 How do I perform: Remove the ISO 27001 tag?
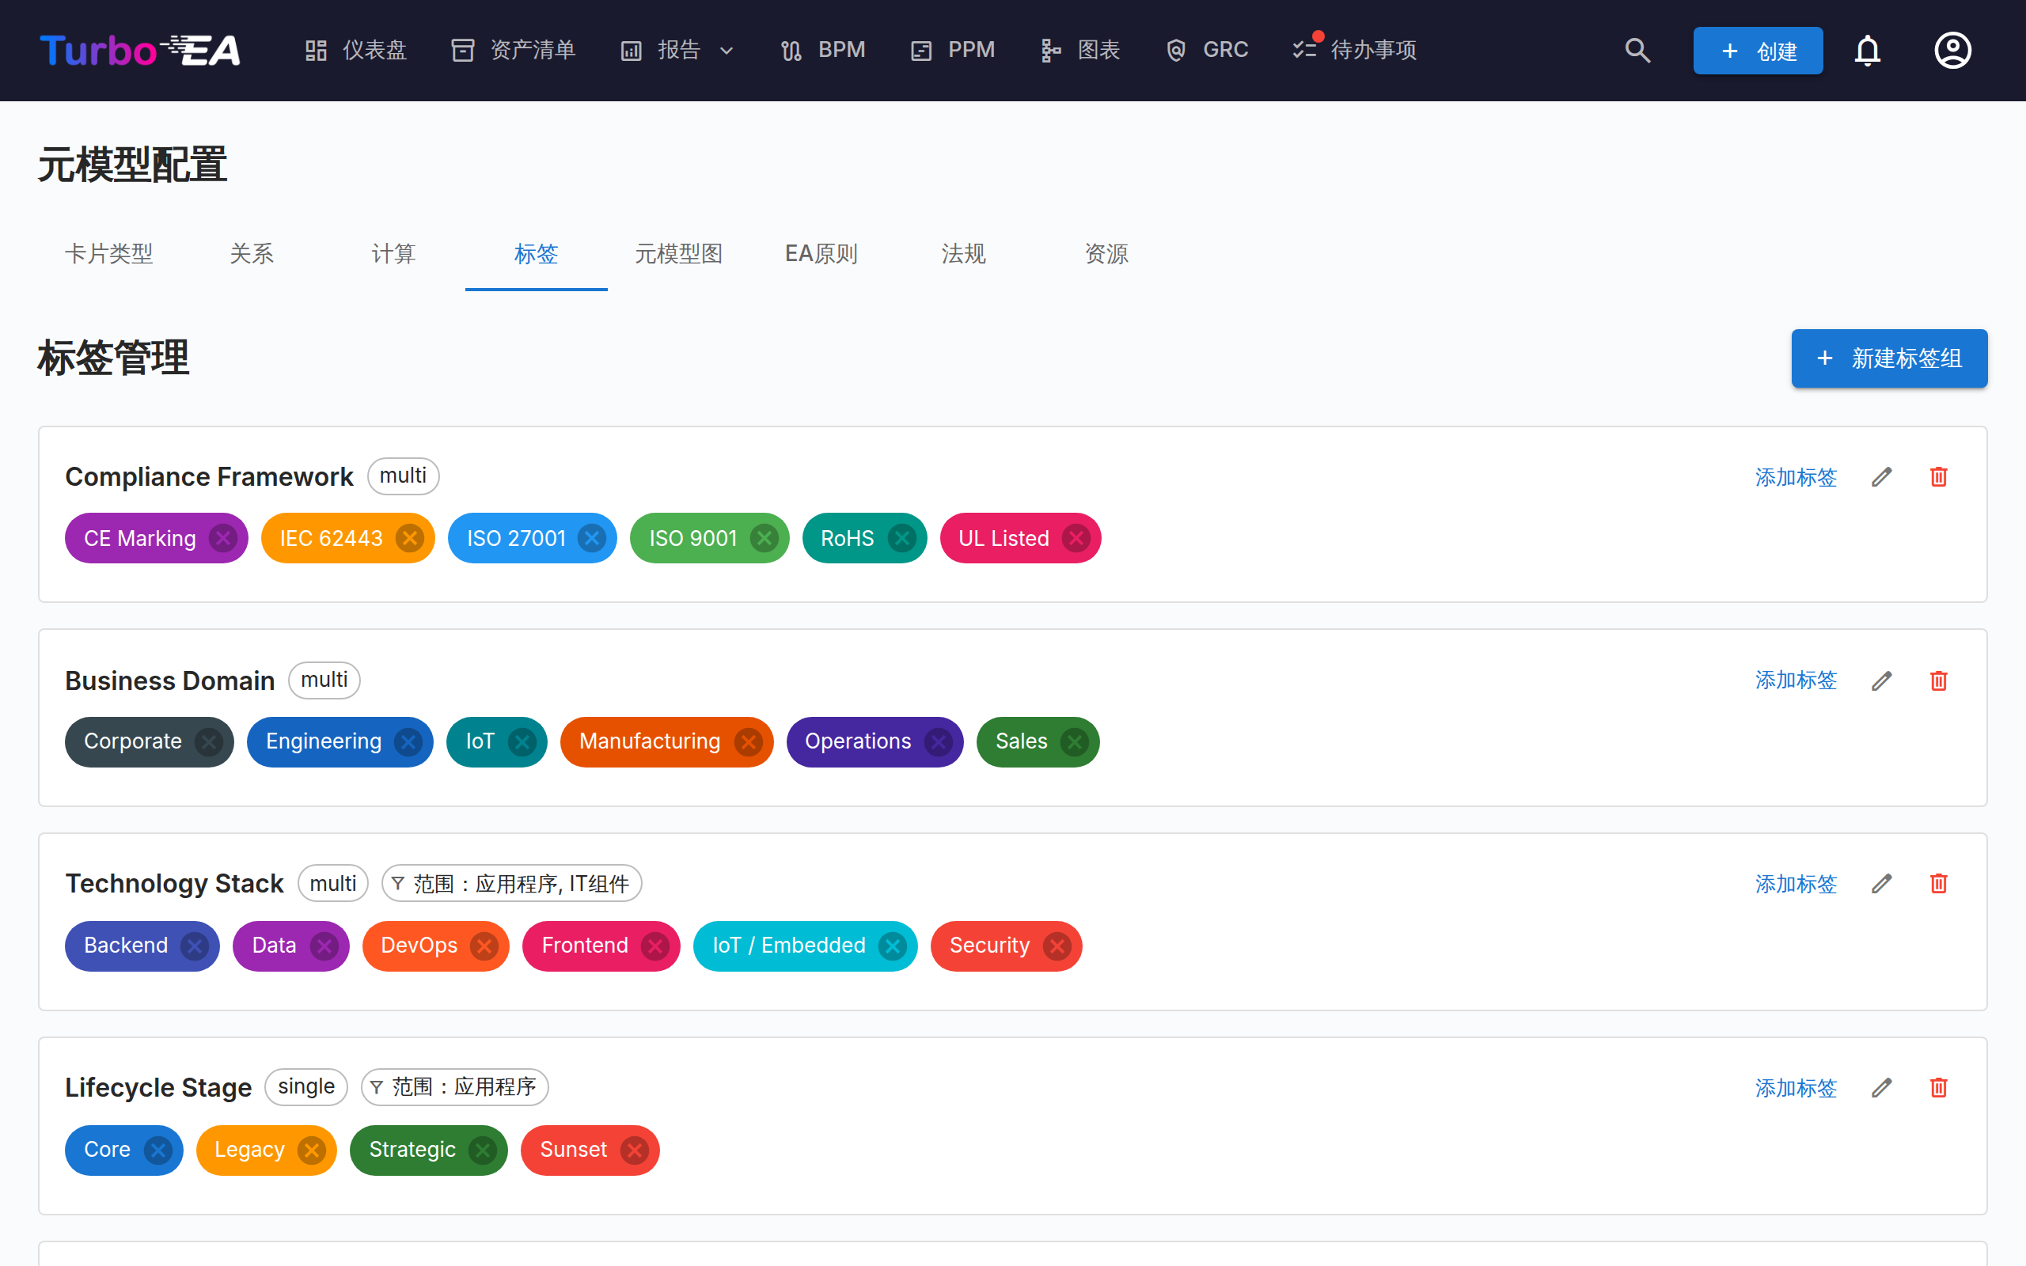point(592,538)
